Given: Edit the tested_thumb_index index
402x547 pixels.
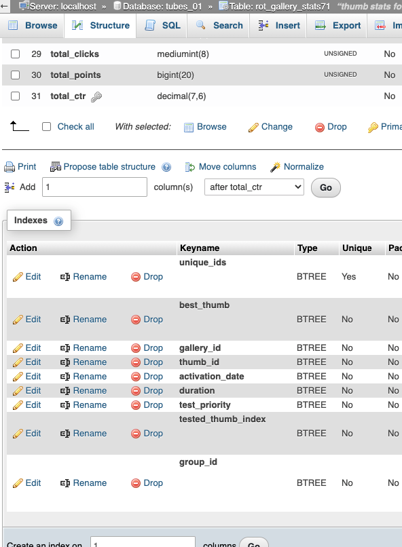Looking at the screenshot, I should [x=27, y=434].
